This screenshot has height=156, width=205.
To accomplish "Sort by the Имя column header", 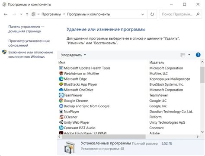I will click(62, 62).
